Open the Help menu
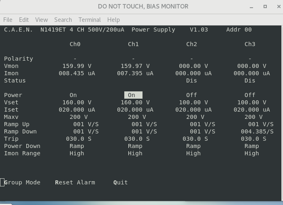283x205 pixels. coord(113,20)
